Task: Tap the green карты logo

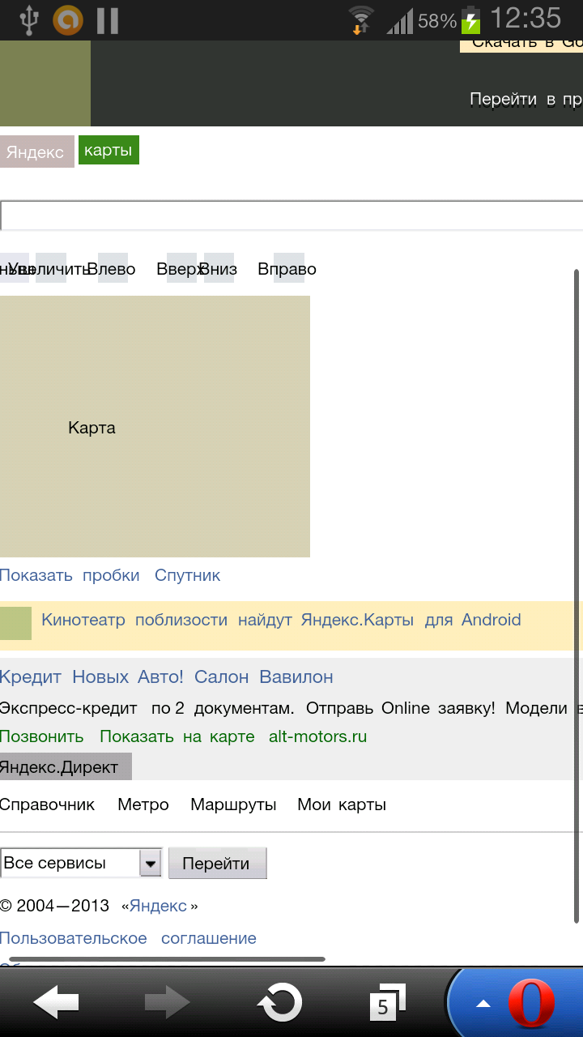Action: pos(109,151)
